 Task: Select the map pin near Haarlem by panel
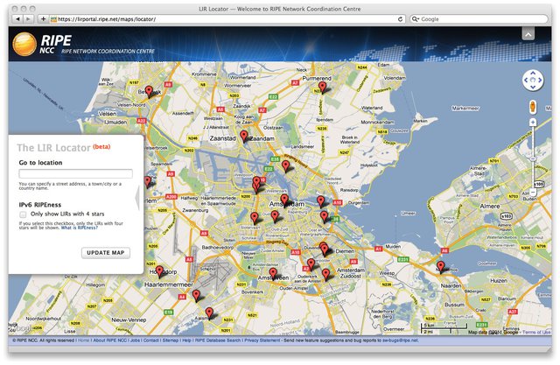tap(148, 182)
